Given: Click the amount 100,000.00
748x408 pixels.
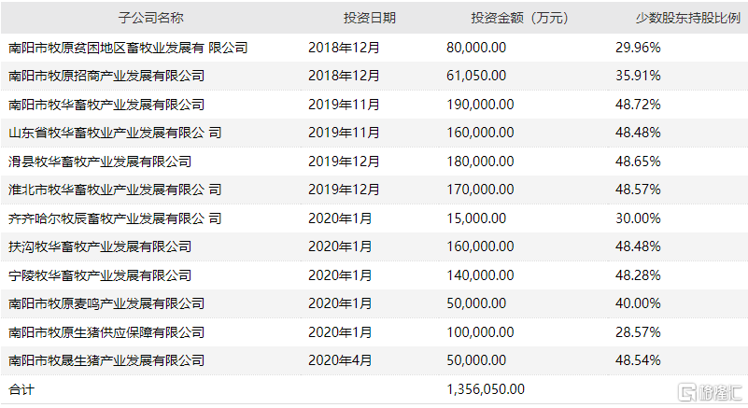Looking at the screenshot, I should [x=480, y=332].
